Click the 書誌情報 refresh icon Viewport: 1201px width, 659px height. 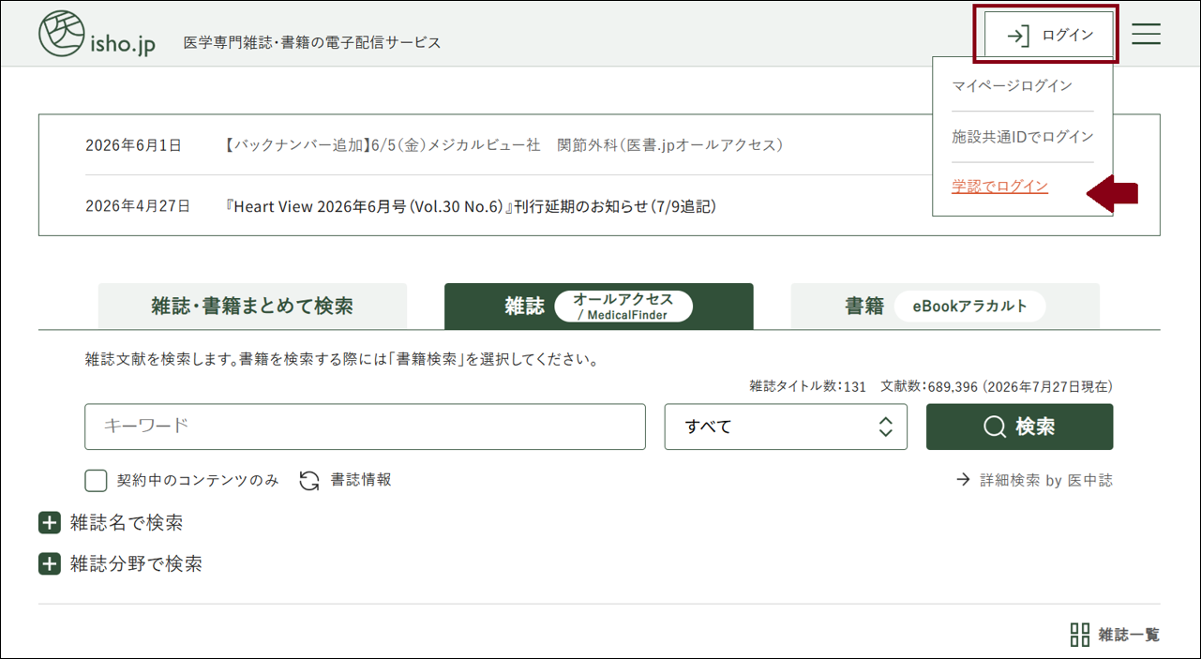pyautogui.click(x=309, y=480)
